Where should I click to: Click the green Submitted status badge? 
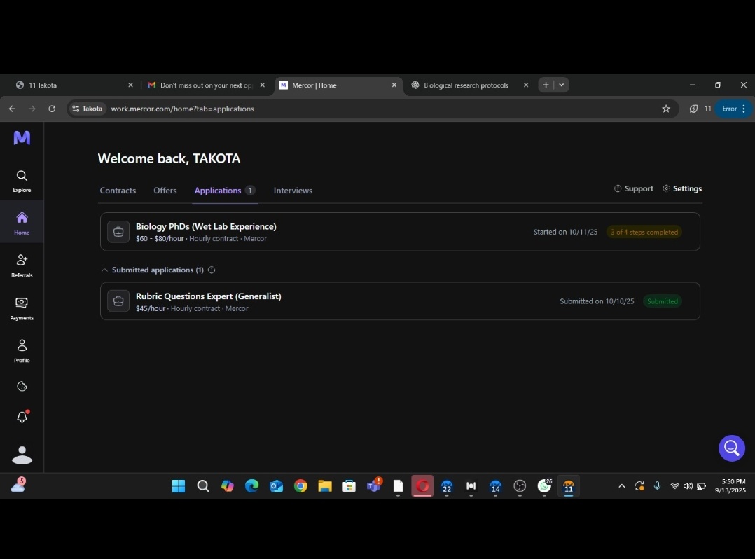pyautogui.click(x=663, y=301)
